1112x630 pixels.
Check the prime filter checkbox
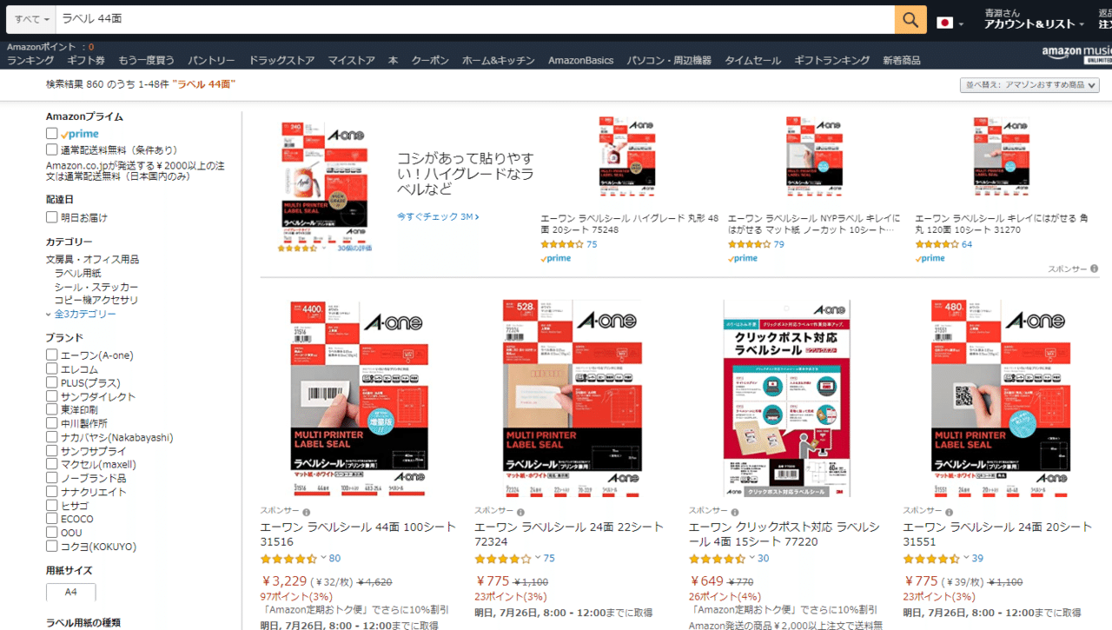pos(52,134)
